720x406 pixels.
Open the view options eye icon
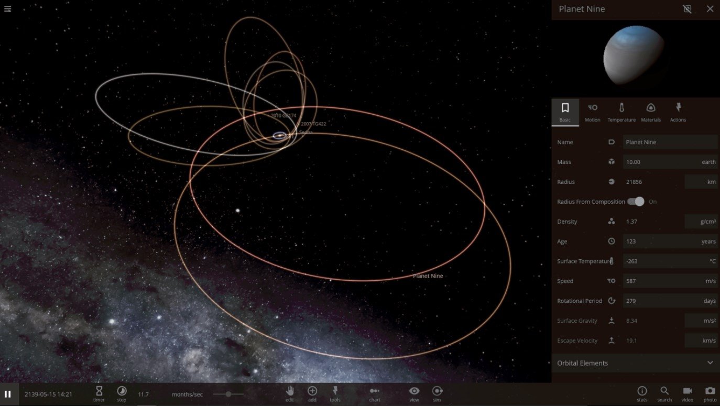414,393
